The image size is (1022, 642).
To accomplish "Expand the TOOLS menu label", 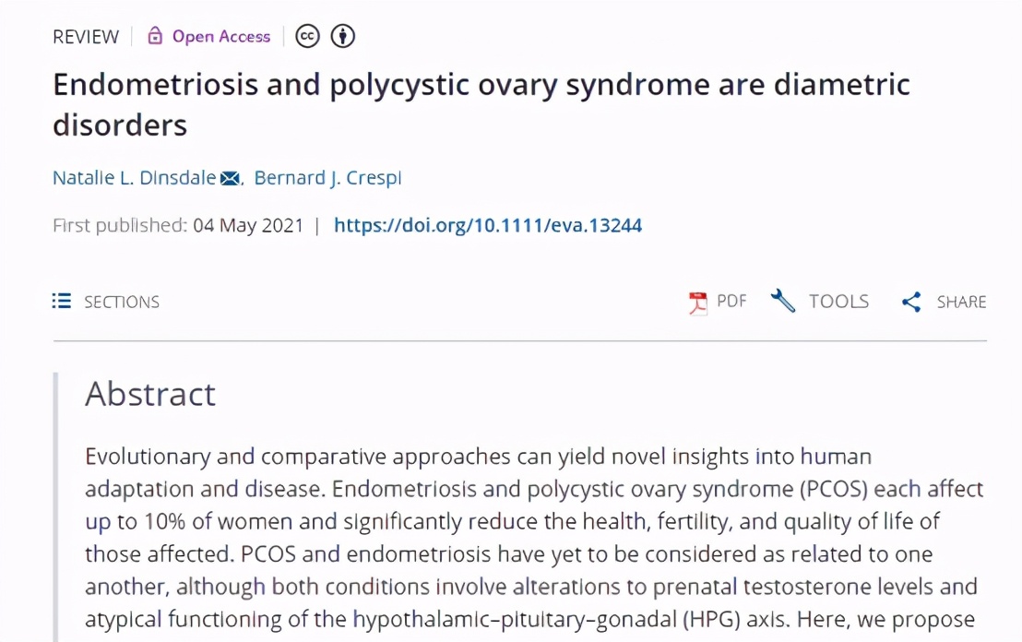I will pyautogui.click(x=838, y=302).
